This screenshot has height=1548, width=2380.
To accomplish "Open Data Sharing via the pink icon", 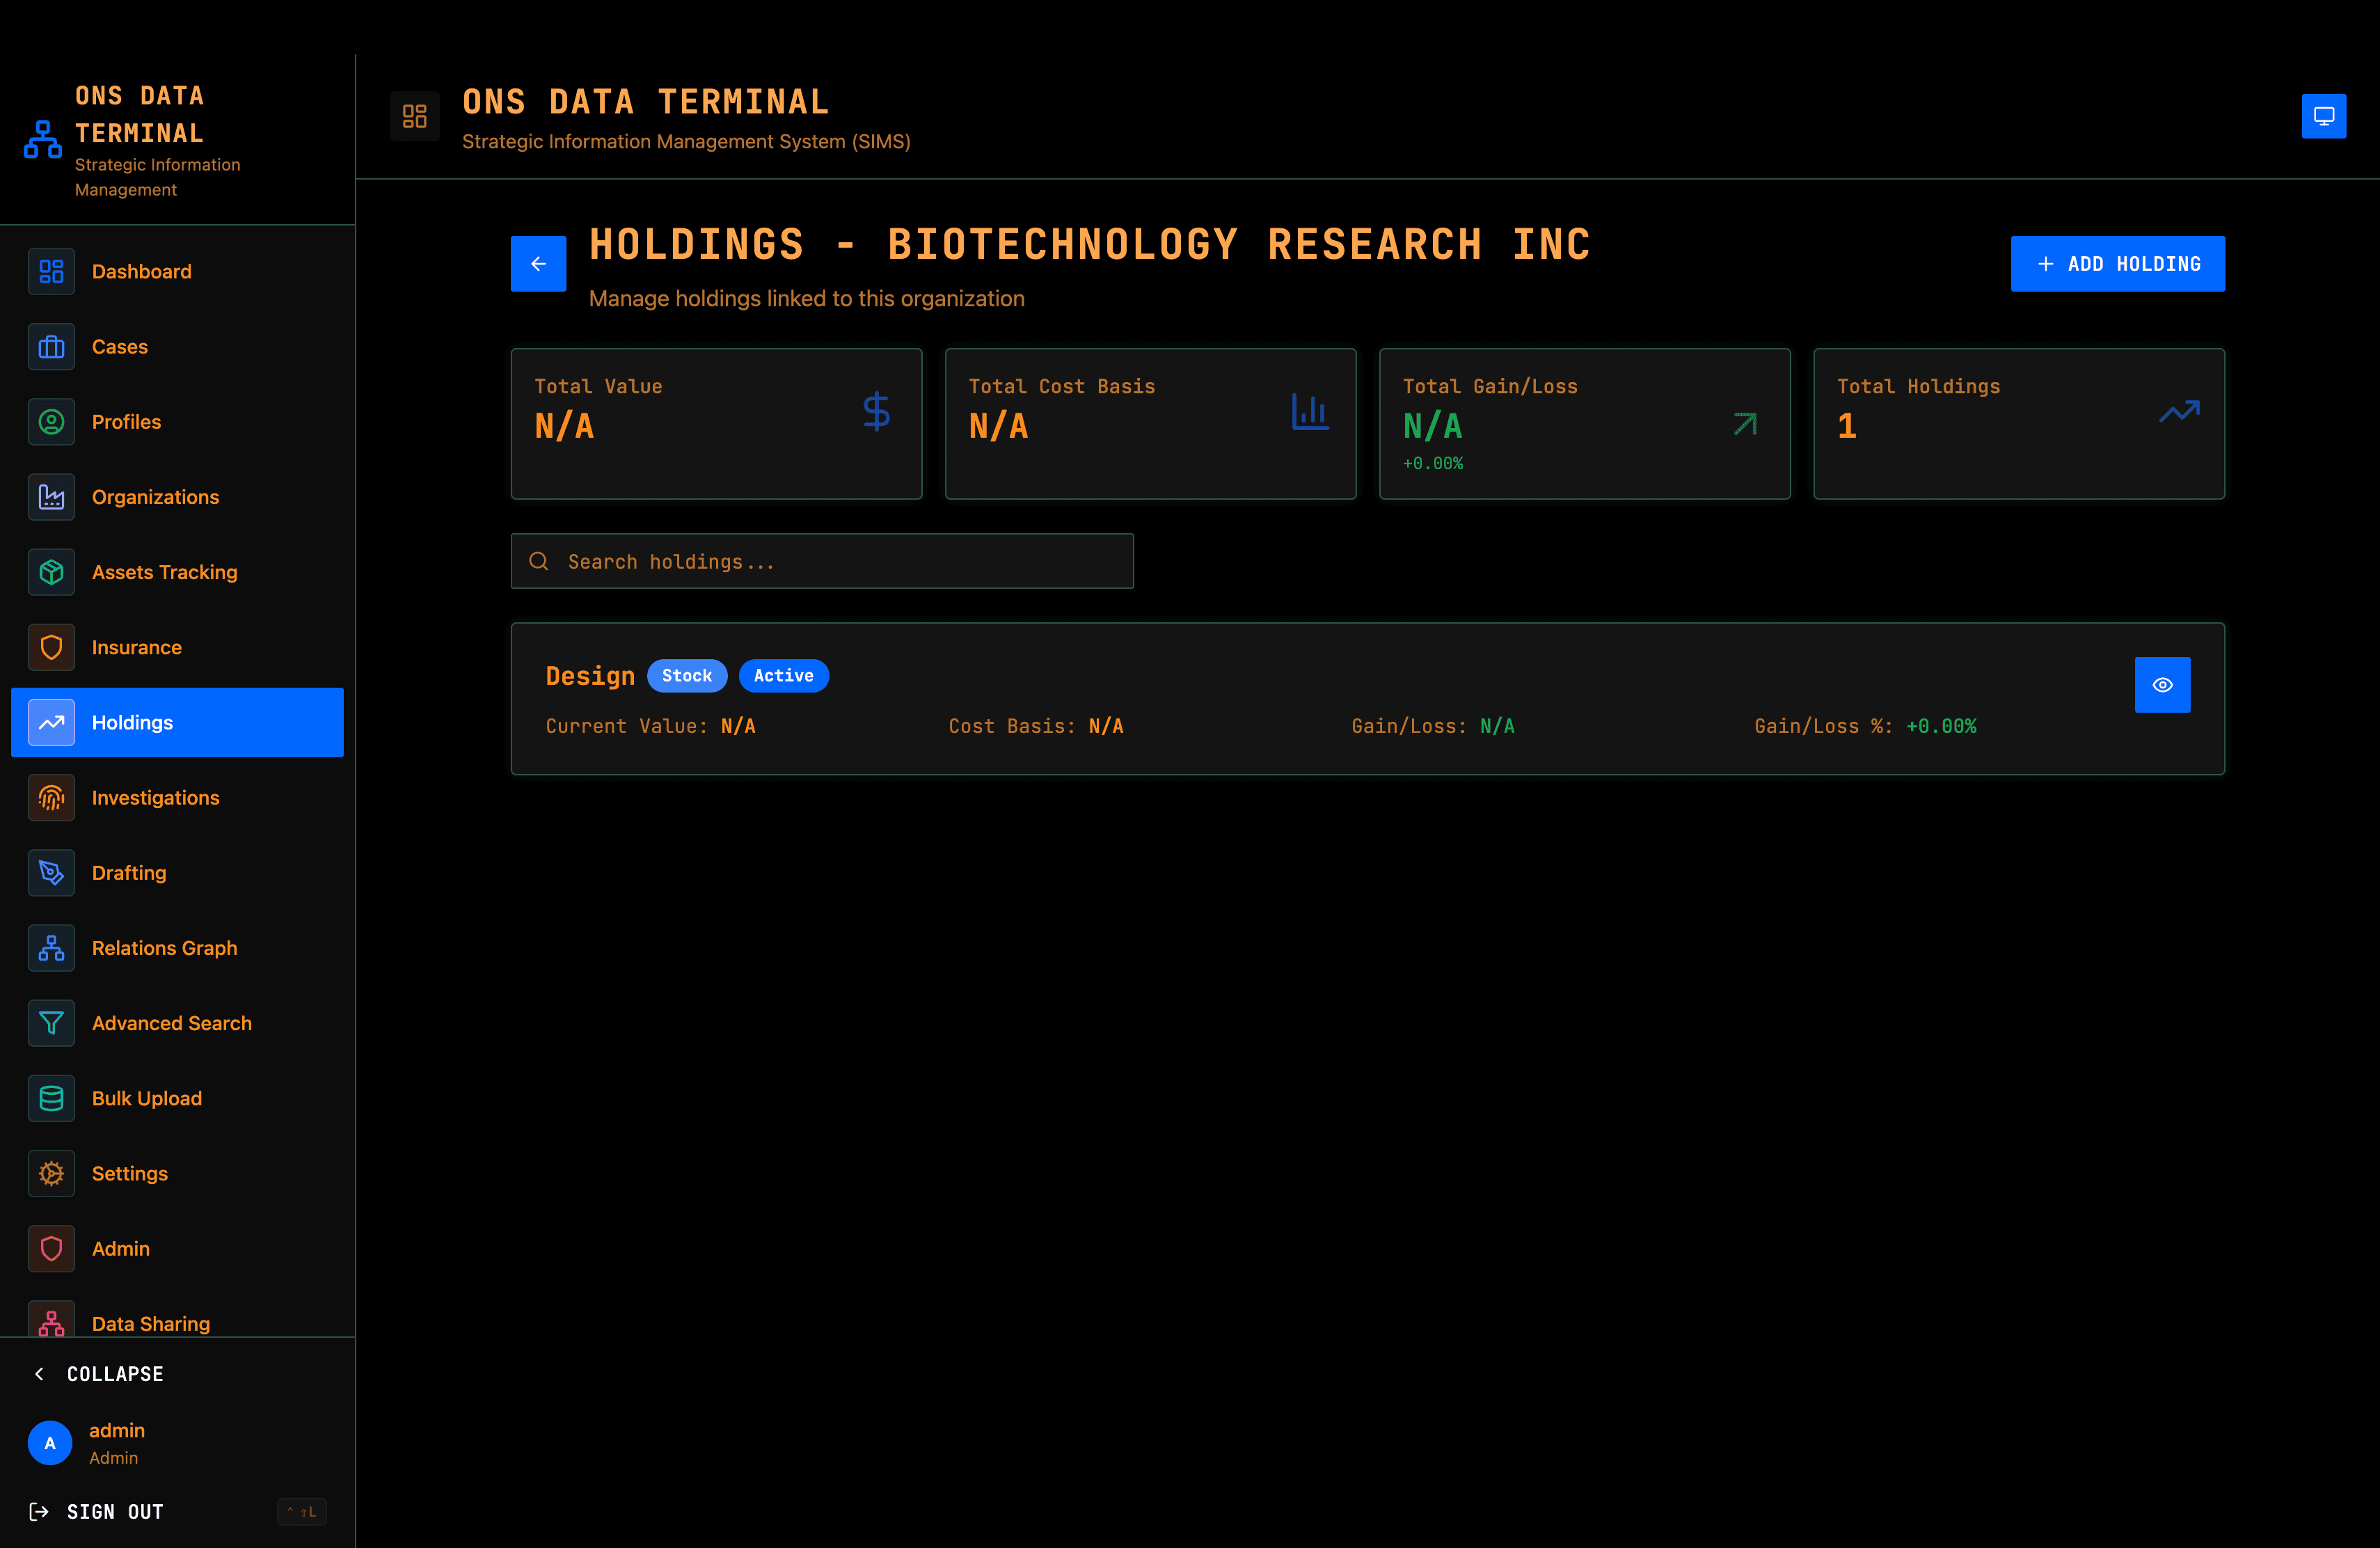I will 51,1322.
